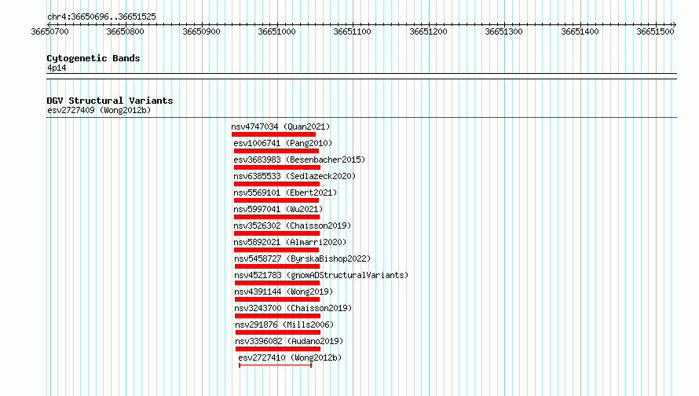Click ruler position 36651000
This screenshot has width=699, height=396.
[276, 31]
